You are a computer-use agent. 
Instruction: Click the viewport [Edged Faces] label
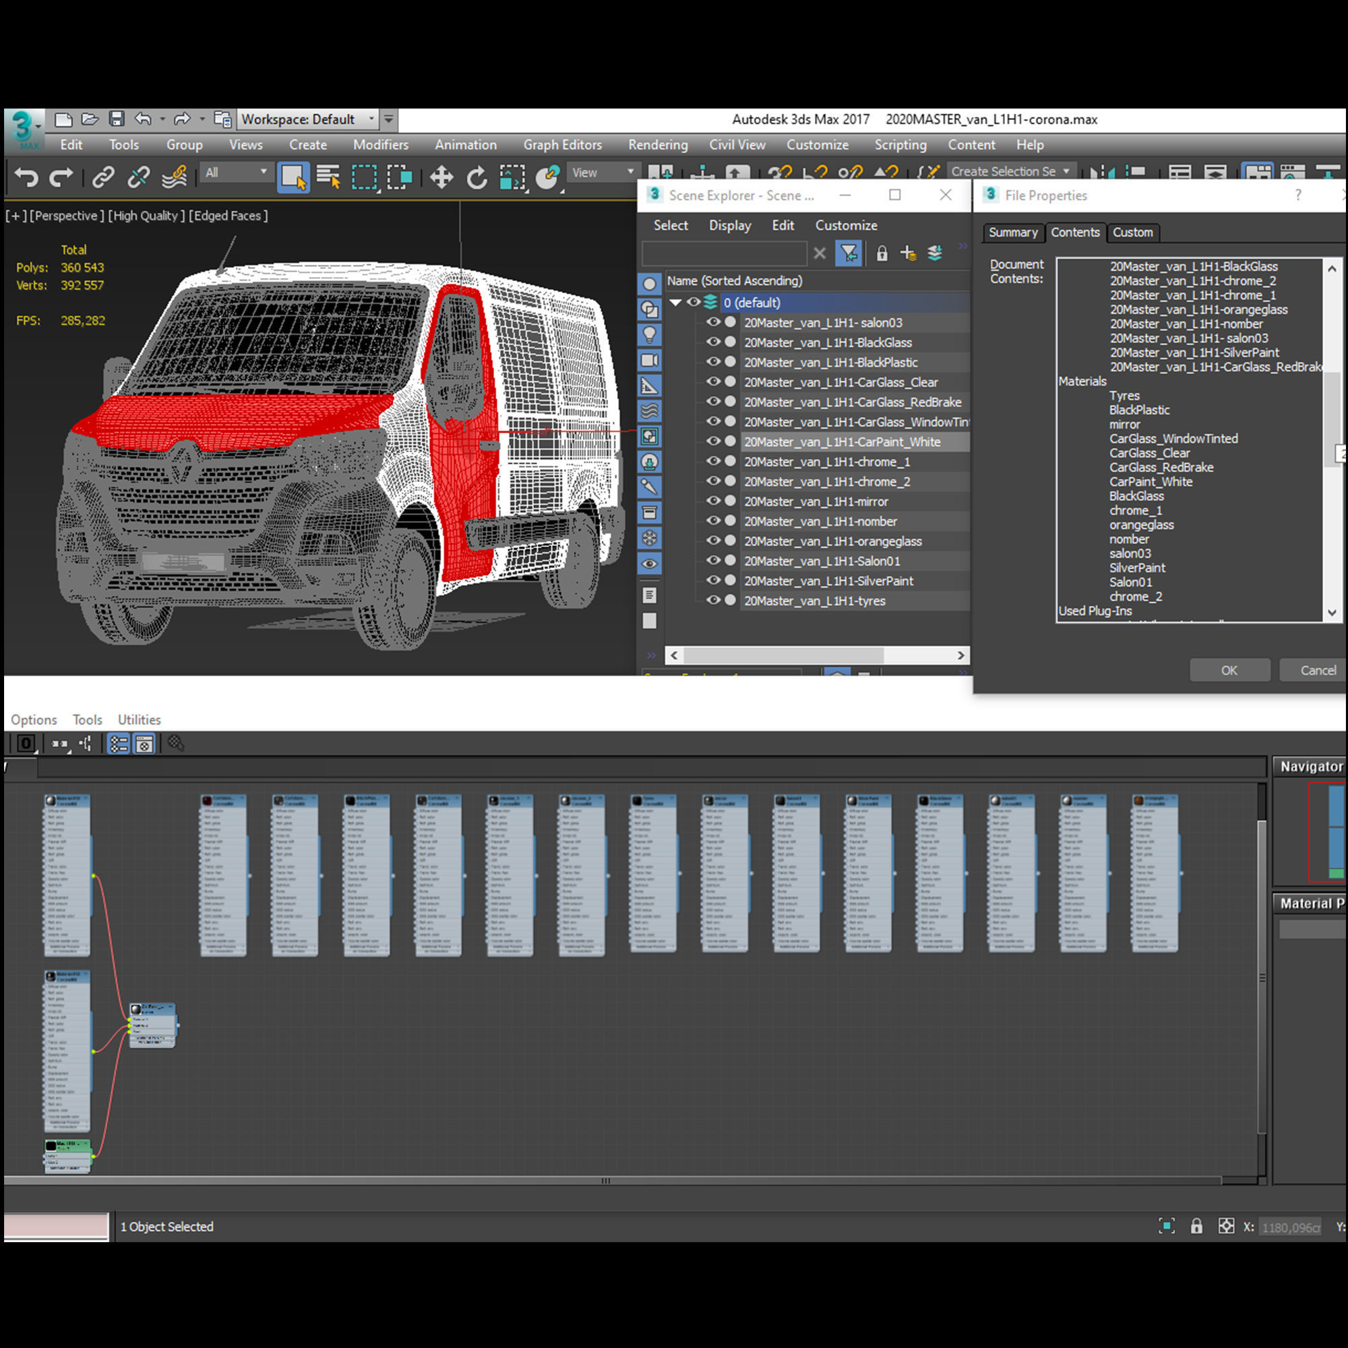pos(228,216)
